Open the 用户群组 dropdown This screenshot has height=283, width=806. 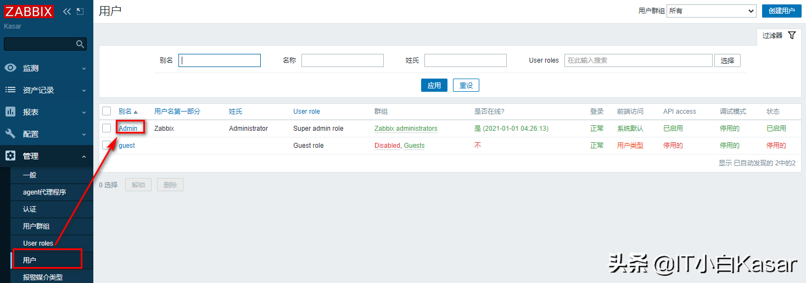click(711, 11)
